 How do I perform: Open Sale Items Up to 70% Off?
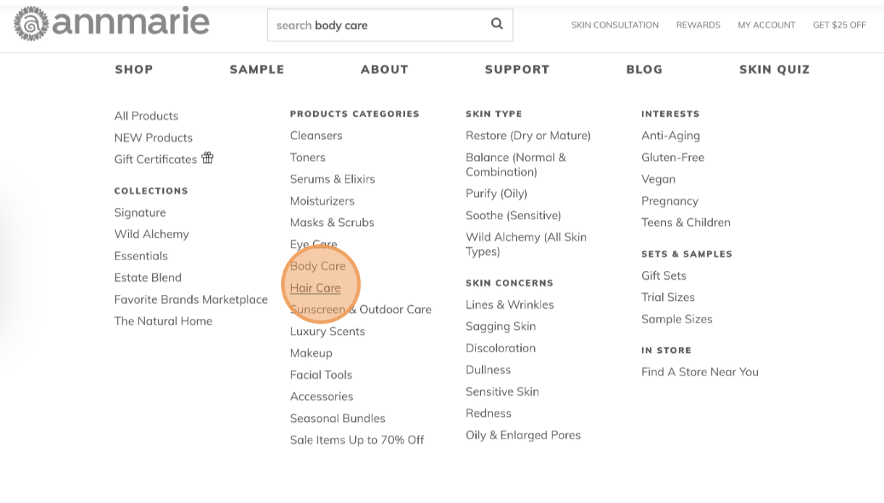pyautogui.click(x=357, y=440)
